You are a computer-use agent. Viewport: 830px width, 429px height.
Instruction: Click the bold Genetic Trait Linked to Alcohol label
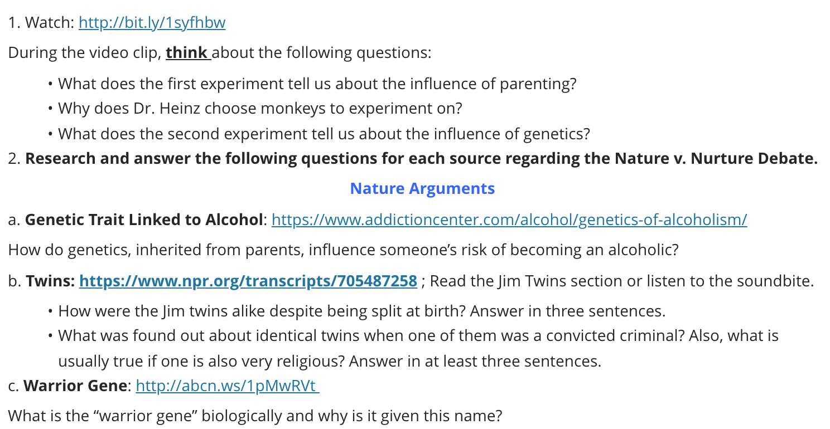144,220
